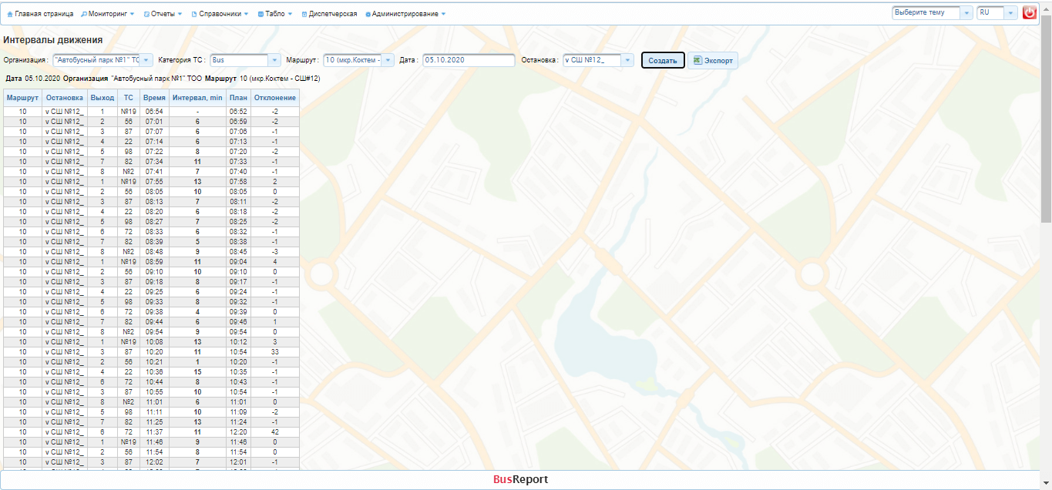This screenshot has height=490, width=1052.
Task: Click the report icon beside Отчеты
Action: (x=146, y=14)
